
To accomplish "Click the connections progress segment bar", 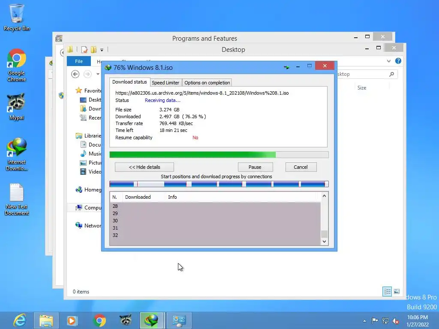I will 219,184.
